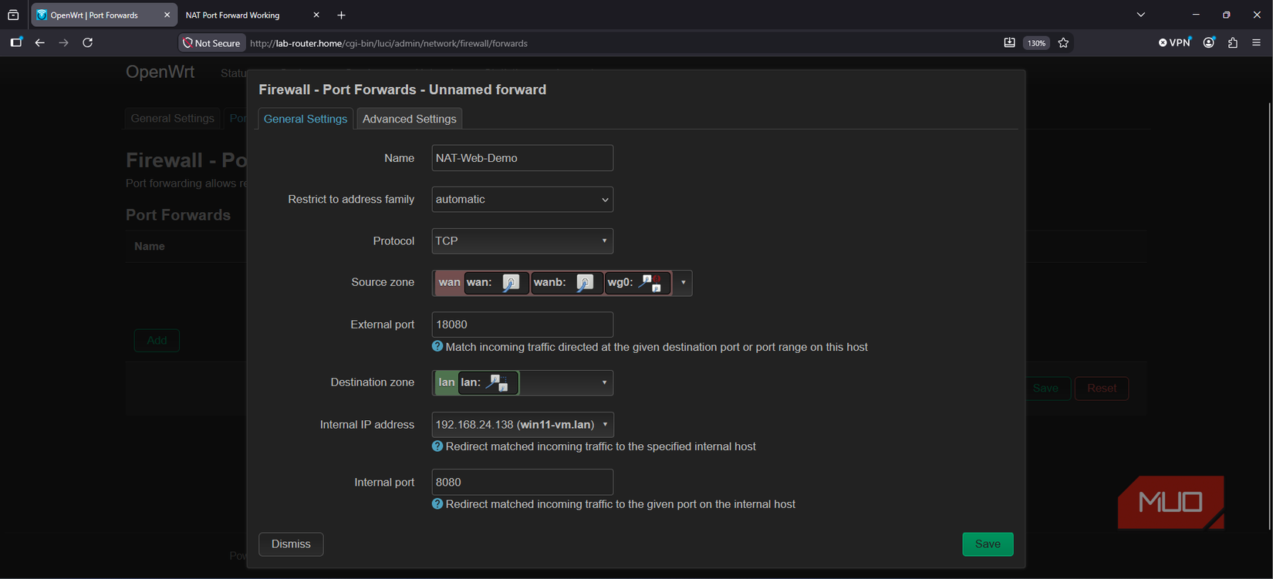Expand the Destination zone dropdown
Viewport: 1273px width, 579px height.
click(604, 382)
